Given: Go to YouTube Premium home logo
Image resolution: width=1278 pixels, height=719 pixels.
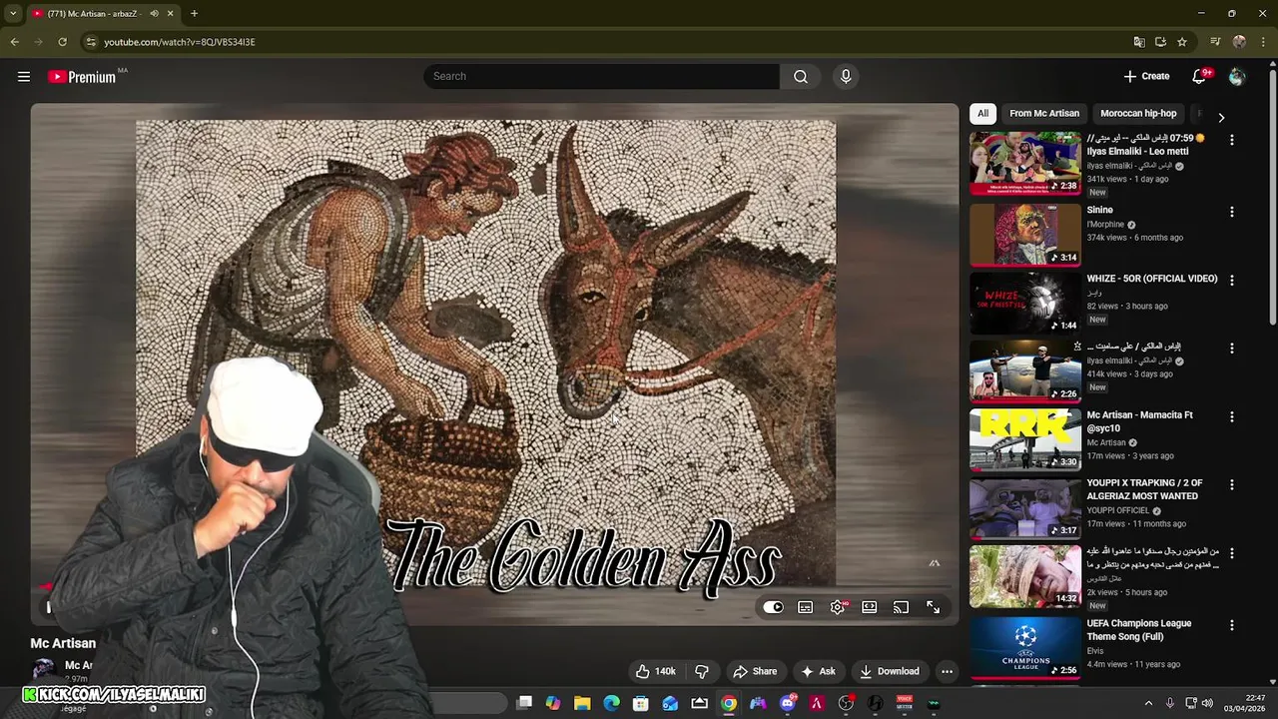Looking at the screenshot, I should [x=84, y=77].
